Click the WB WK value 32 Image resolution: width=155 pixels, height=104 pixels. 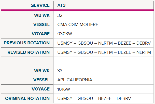pyautogui.click(x=60, y=15)
